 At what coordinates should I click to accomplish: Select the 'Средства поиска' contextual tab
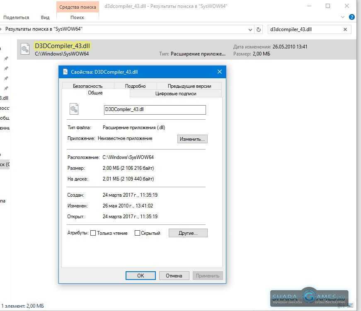click(78, 7)
